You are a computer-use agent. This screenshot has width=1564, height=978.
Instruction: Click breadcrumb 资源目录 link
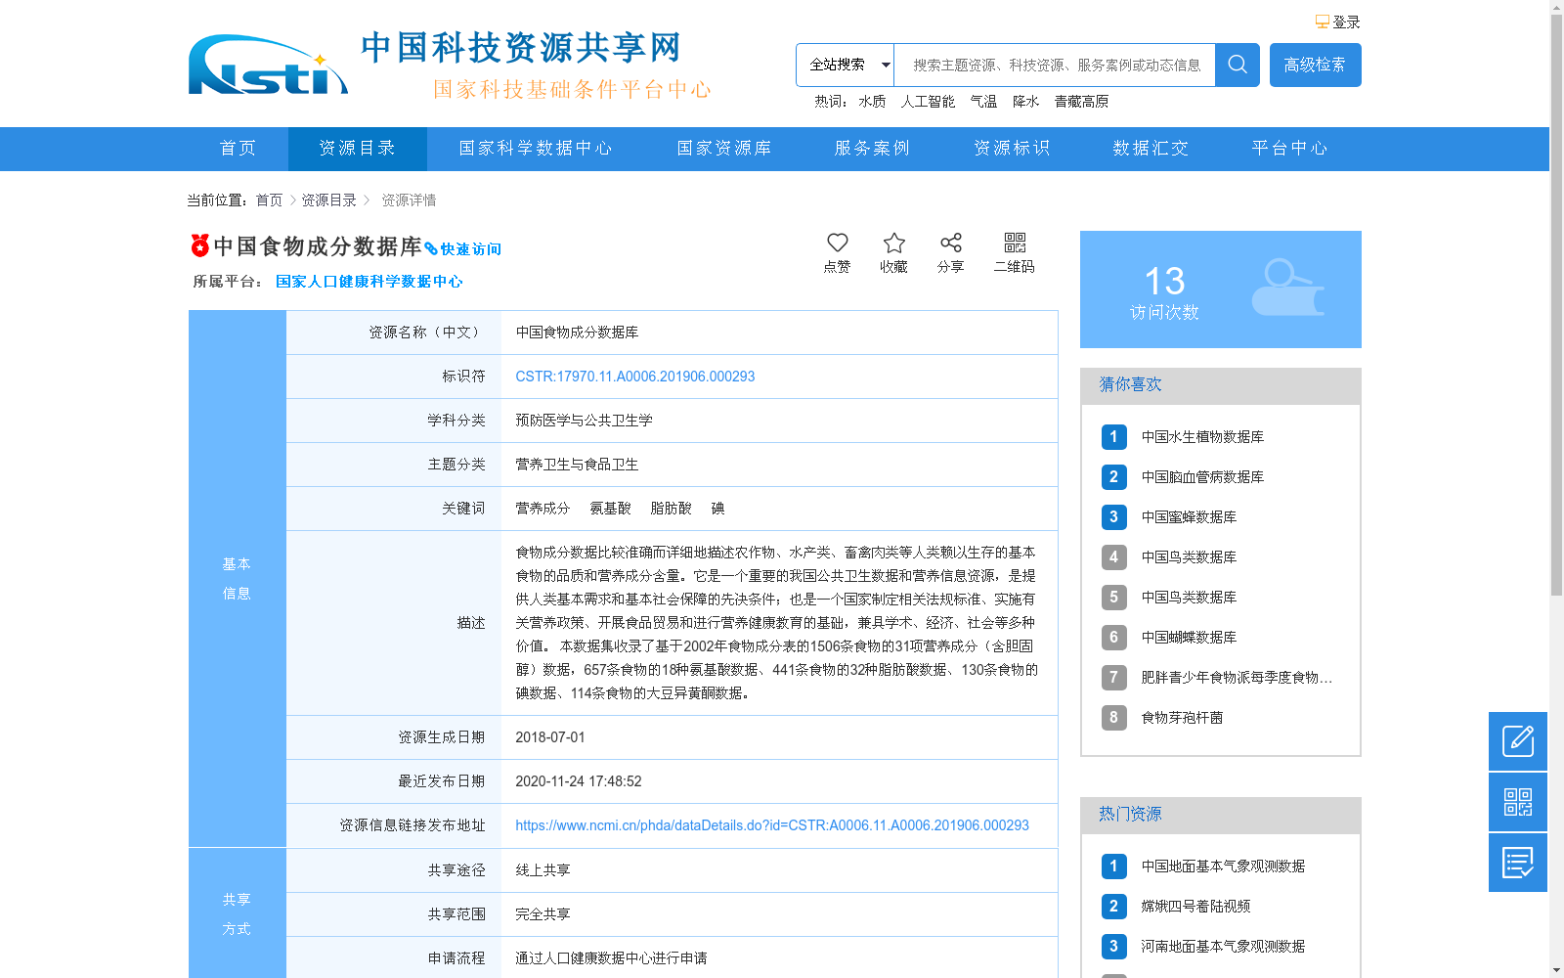pos(328,200)
